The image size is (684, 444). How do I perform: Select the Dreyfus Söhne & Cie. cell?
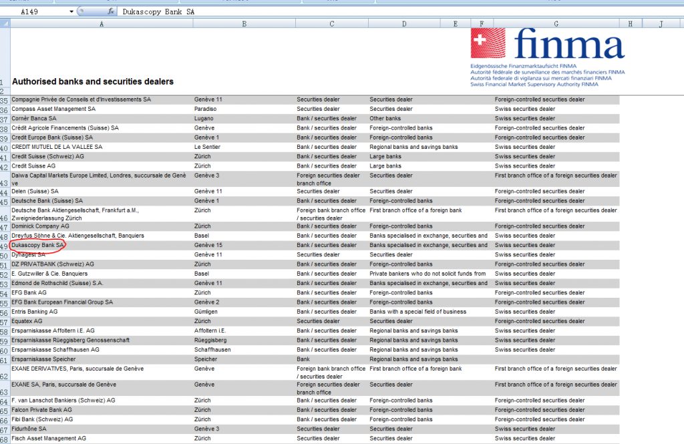tap(102, 236)
